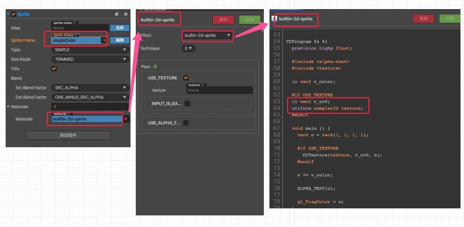Collapse the Materials array arrow

point(8,107)
